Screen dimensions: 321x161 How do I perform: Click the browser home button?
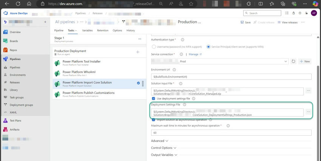29,4
